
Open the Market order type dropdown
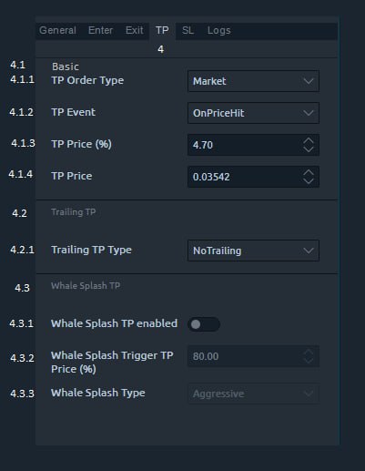pyautogui.click(x=253, y=81)
